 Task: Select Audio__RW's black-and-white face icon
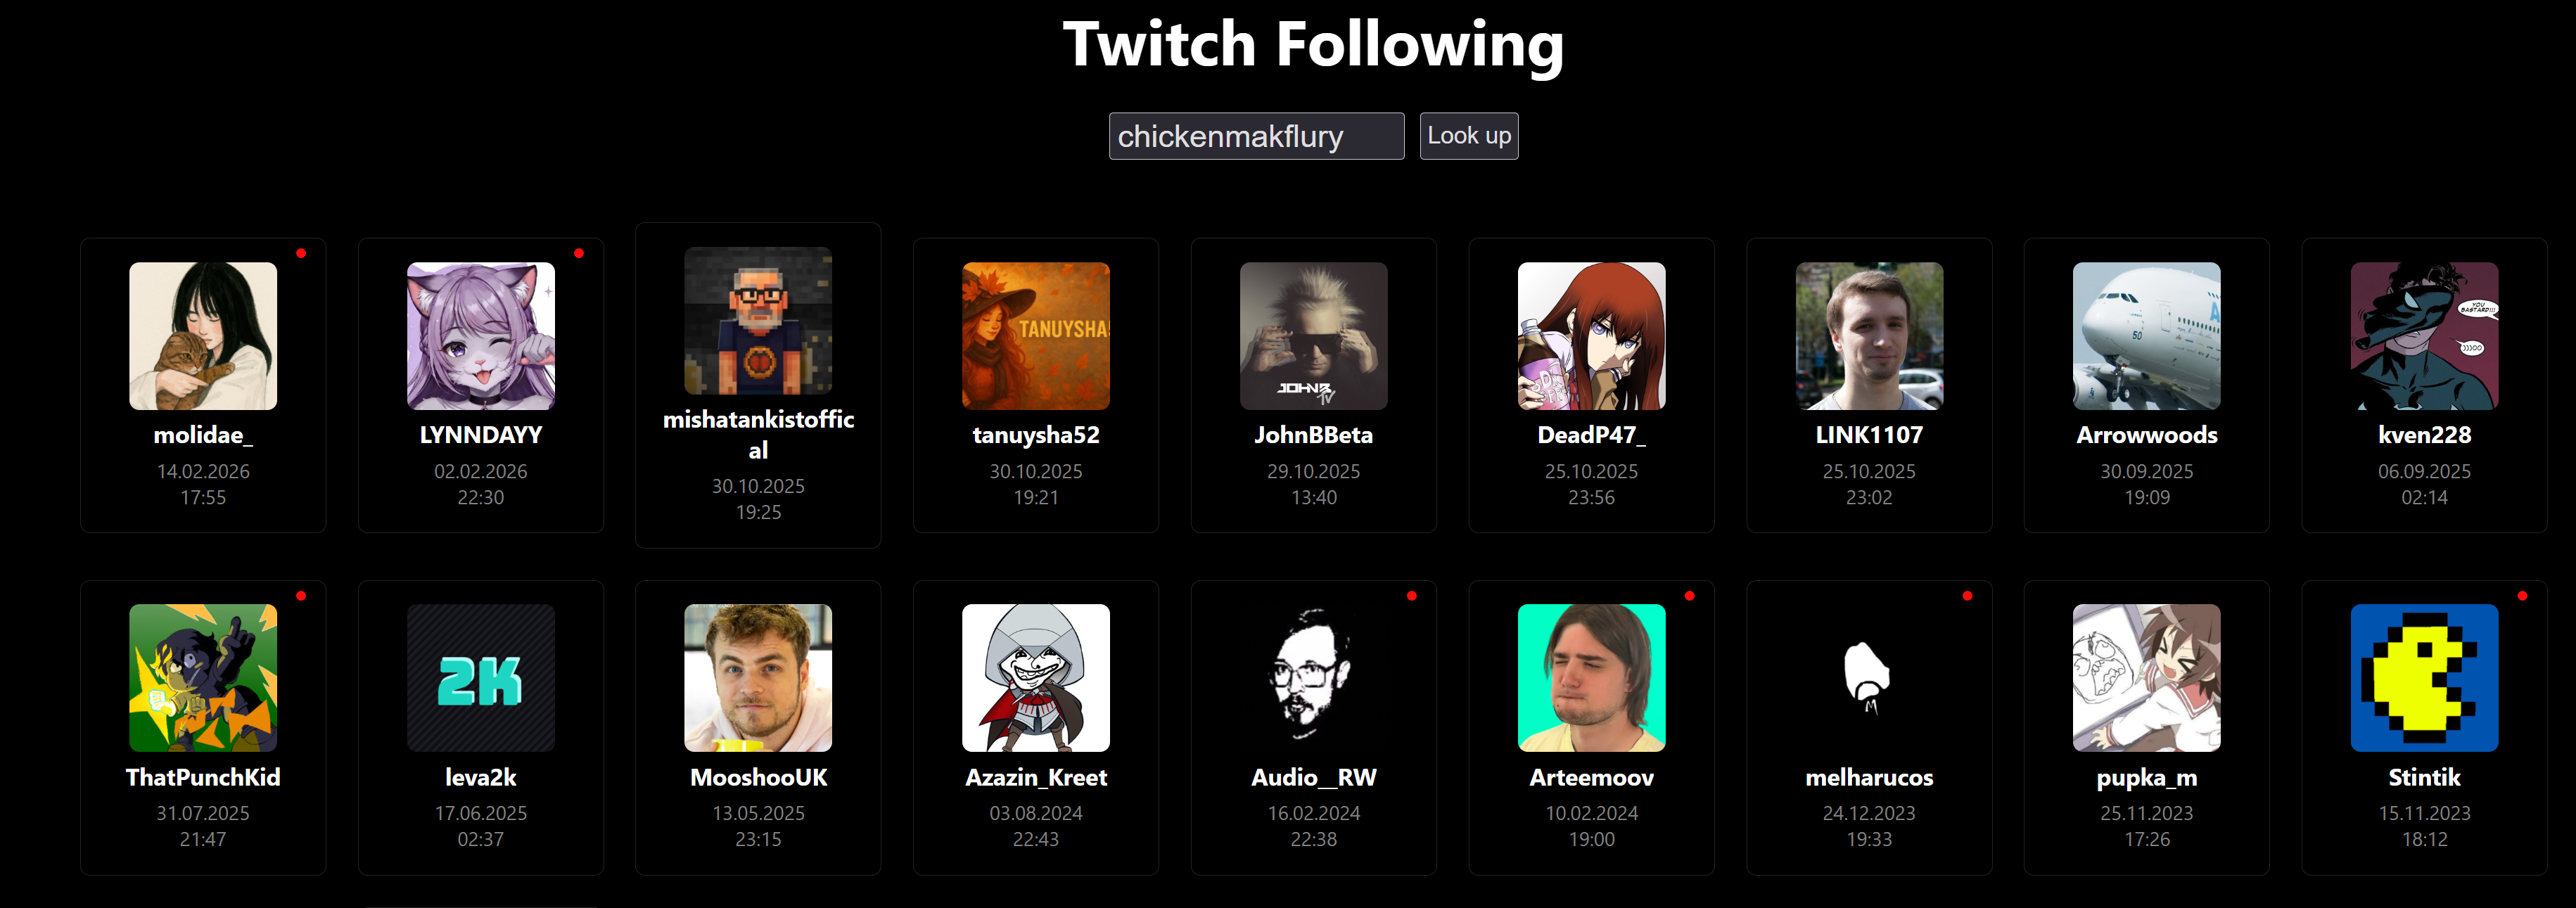click(1314, 678)
